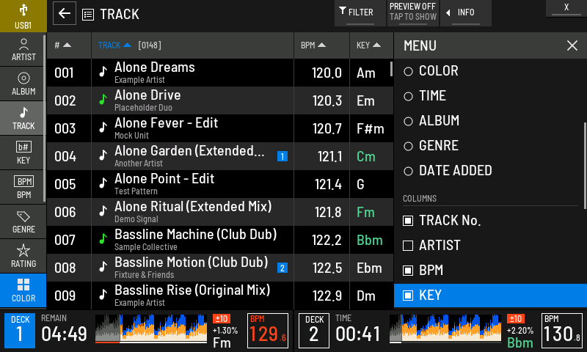Browse by Key category
The image size is (587, 352).
coord(23,153)
